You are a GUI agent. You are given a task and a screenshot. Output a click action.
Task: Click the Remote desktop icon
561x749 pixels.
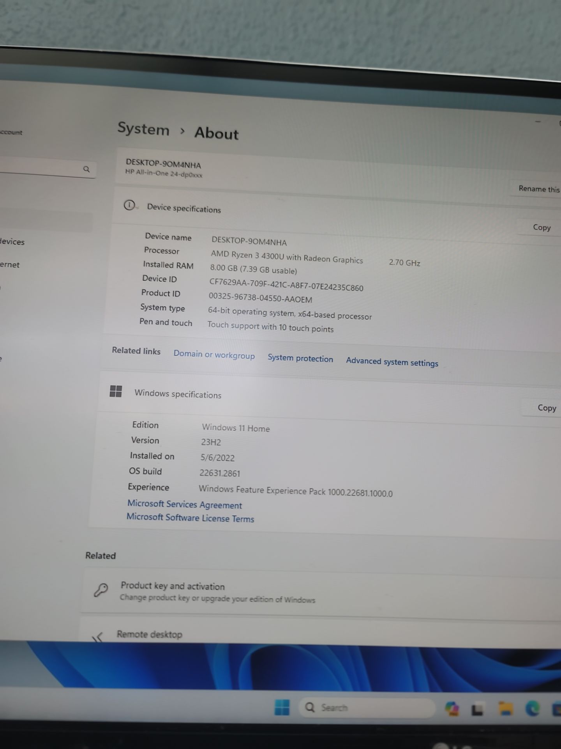point(98,637)
